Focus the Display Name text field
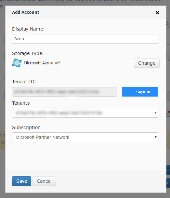 tap(85, 39)
